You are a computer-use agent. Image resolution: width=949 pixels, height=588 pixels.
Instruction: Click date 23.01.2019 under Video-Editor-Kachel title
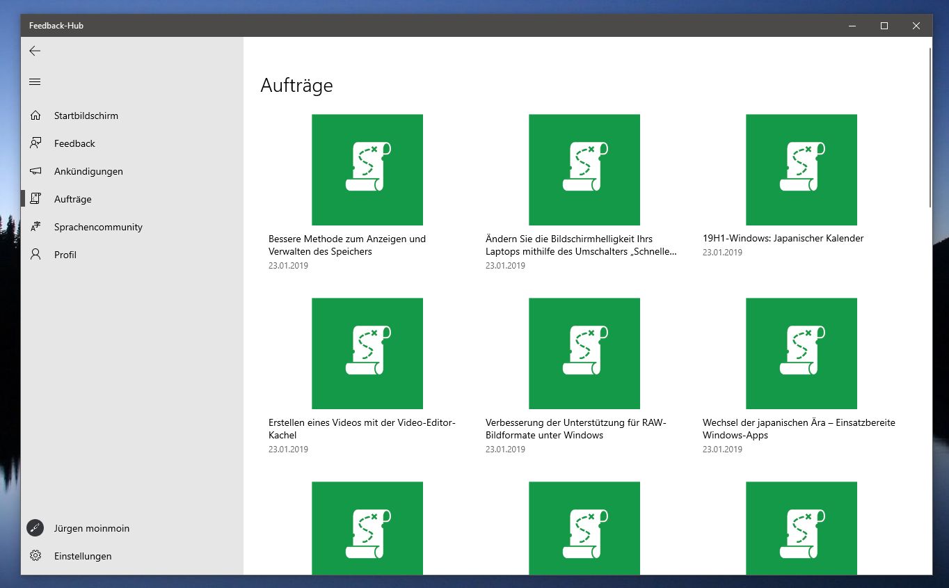[x=288, y=450]
